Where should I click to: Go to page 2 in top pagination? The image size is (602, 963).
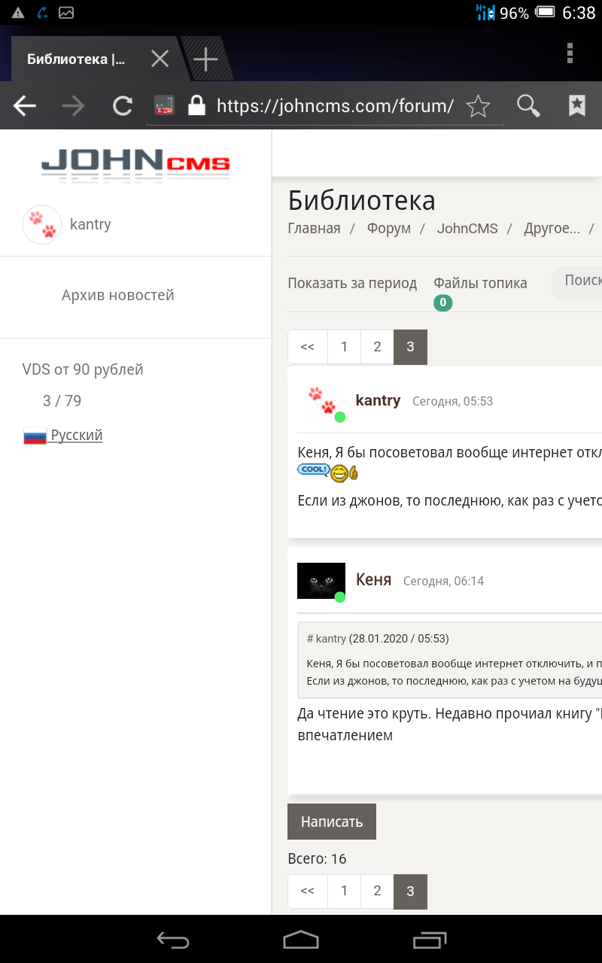click(x=377, y=347)
